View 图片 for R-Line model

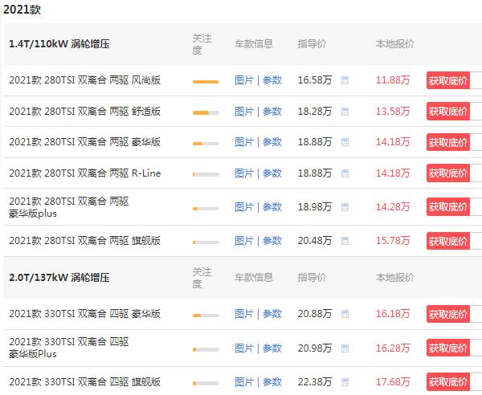[244, 173]
